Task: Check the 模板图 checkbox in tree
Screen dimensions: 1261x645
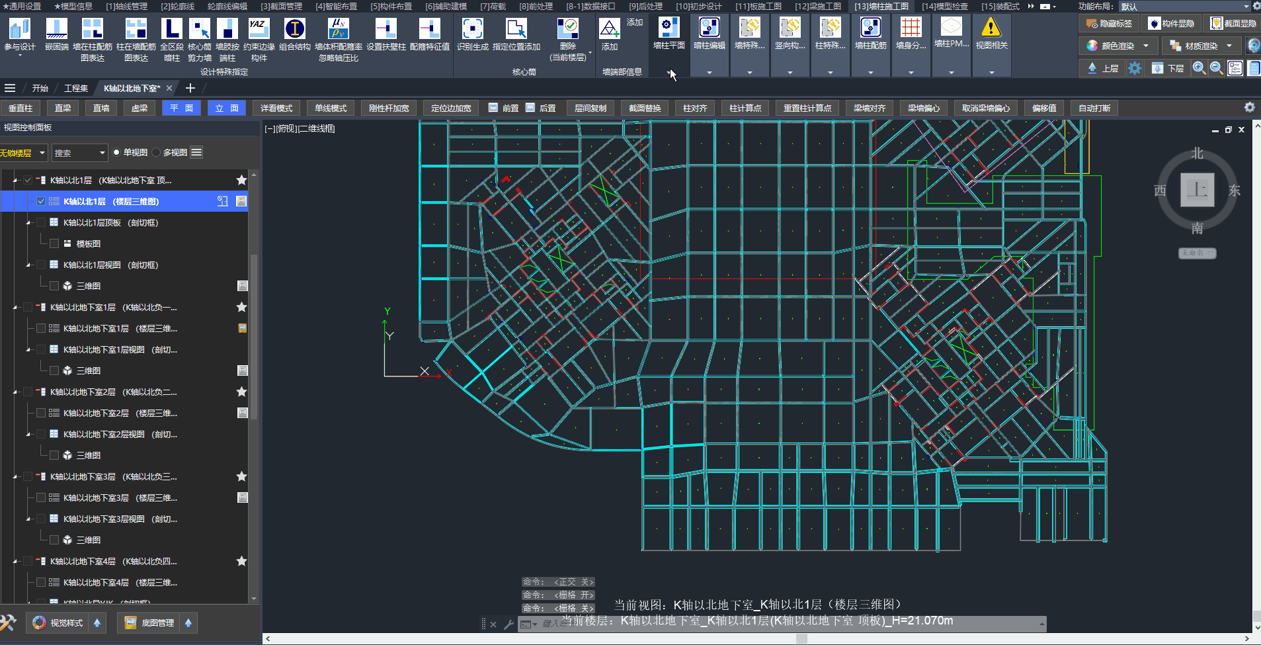Action: point(54,243)
